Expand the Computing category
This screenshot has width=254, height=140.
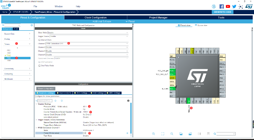pos(17,74)
